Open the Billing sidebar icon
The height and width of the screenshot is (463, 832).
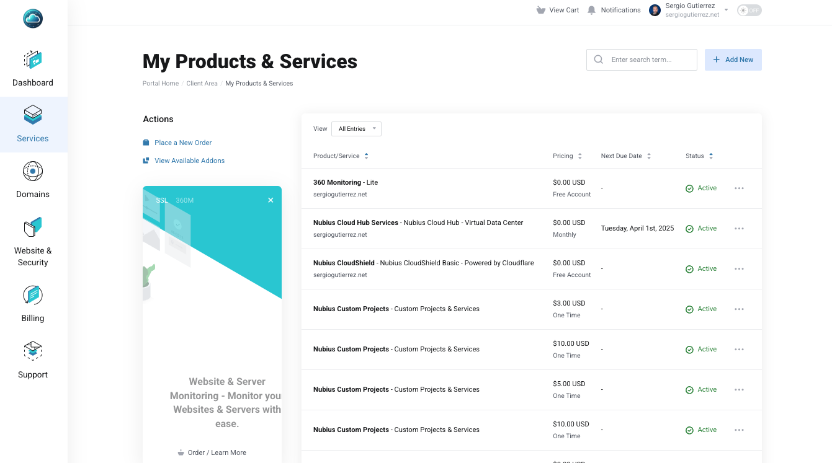pos(33,295)
